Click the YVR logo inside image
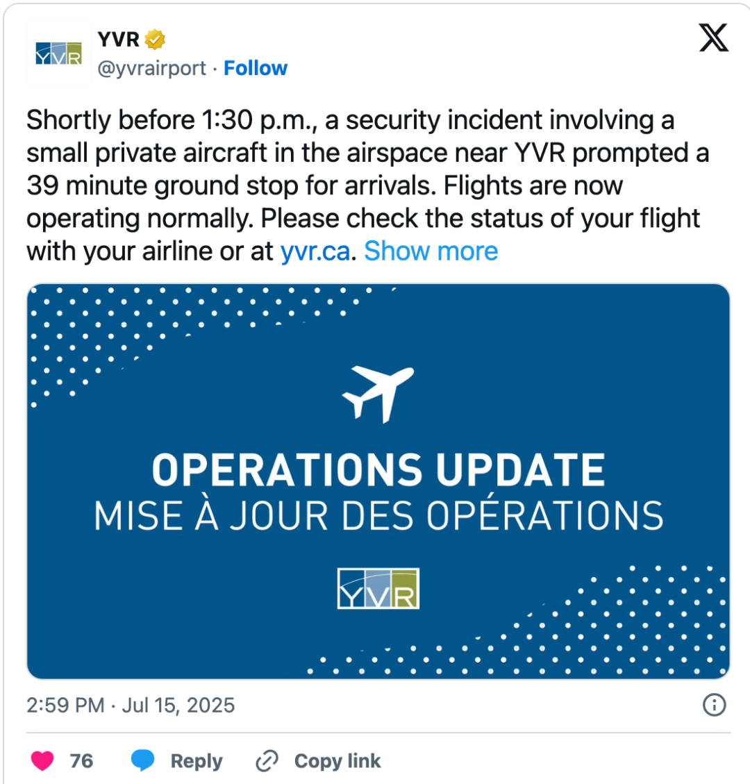The height and width of the screenshot is (784, 750). coord(378,588)
